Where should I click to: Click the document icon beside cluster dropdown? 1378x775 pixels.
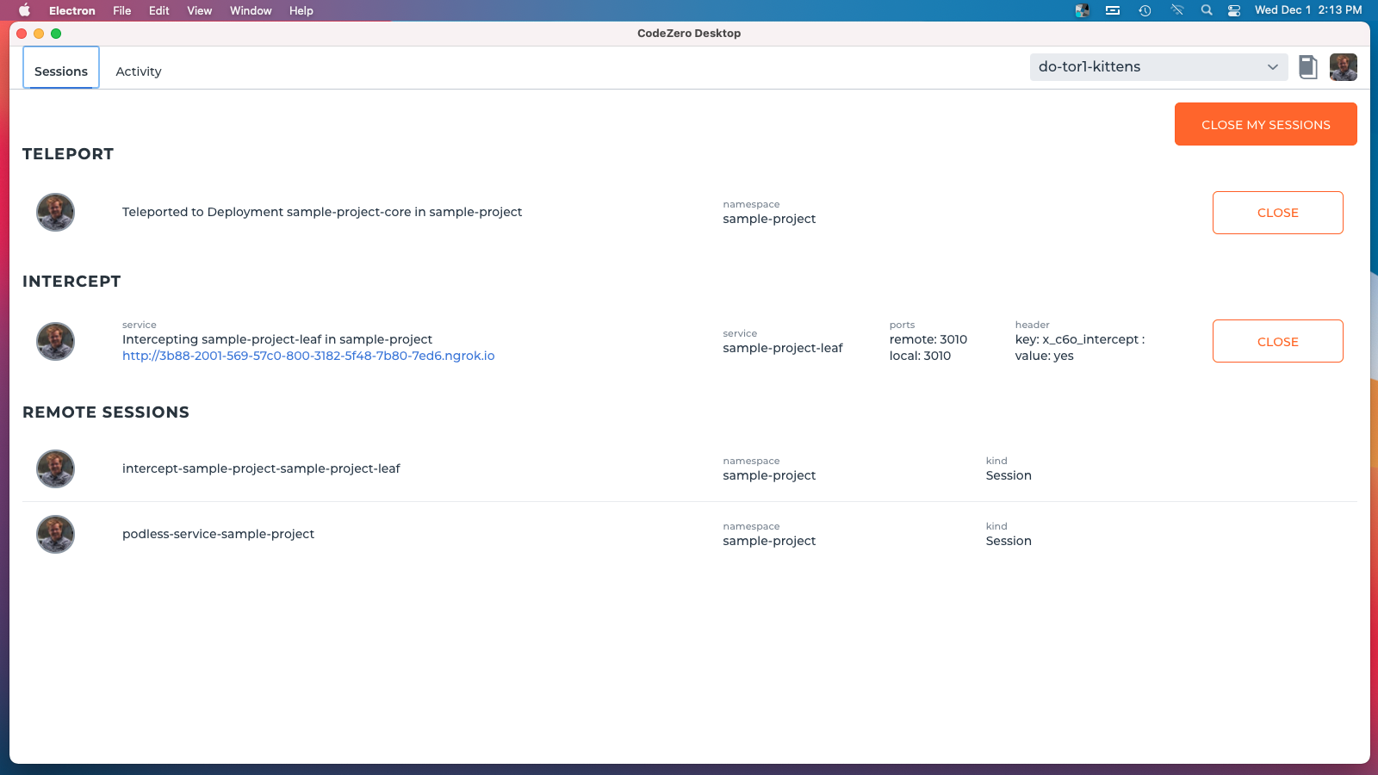(x=1308, y=67)
